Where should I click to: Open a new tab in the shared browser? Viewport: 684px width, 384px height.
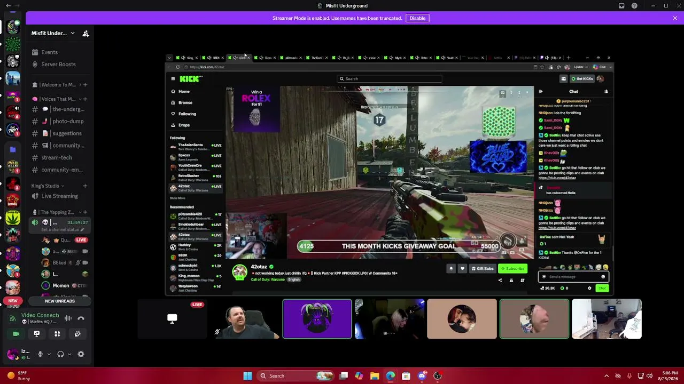pyautogui.click(x=569, y=58)
